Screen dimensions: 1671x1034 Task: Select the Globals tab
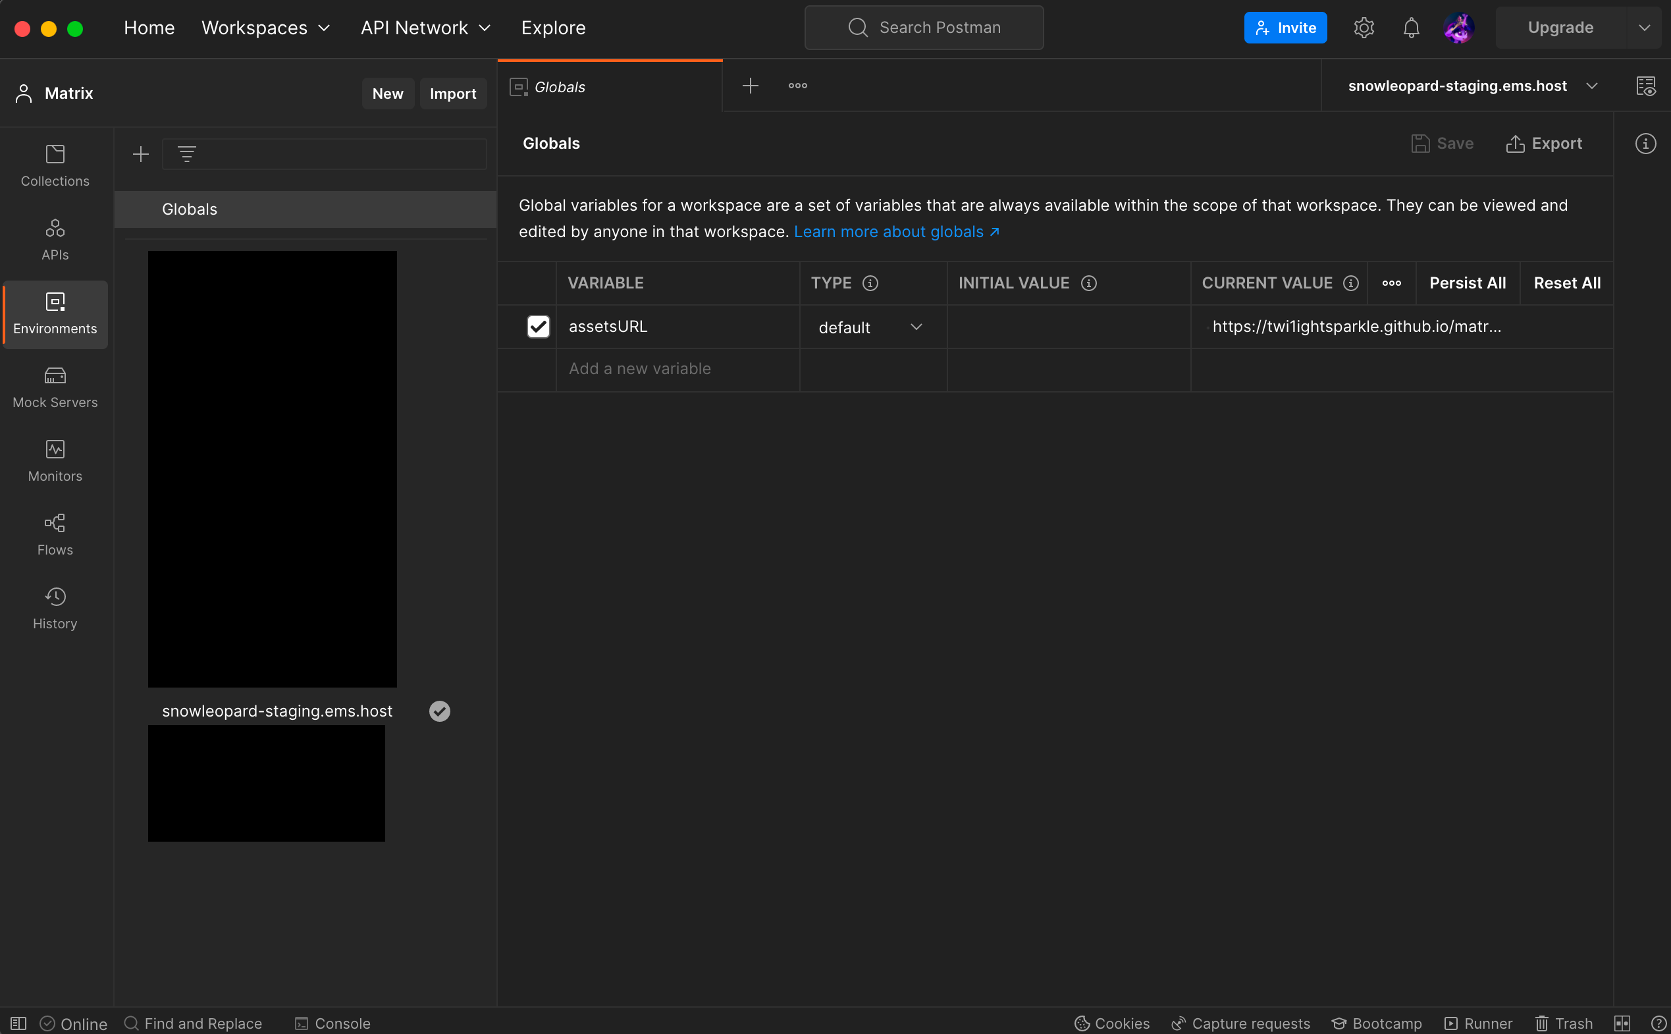(x=609, y=85)
